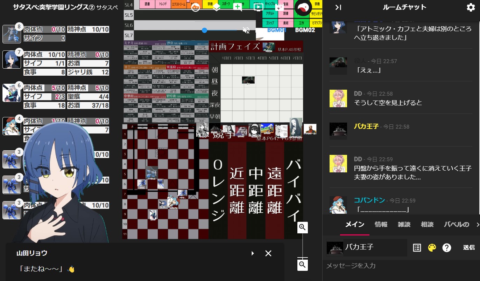Open the scene layers stack icon
This screenshot has height=281, width=480.
pos(217,7)
